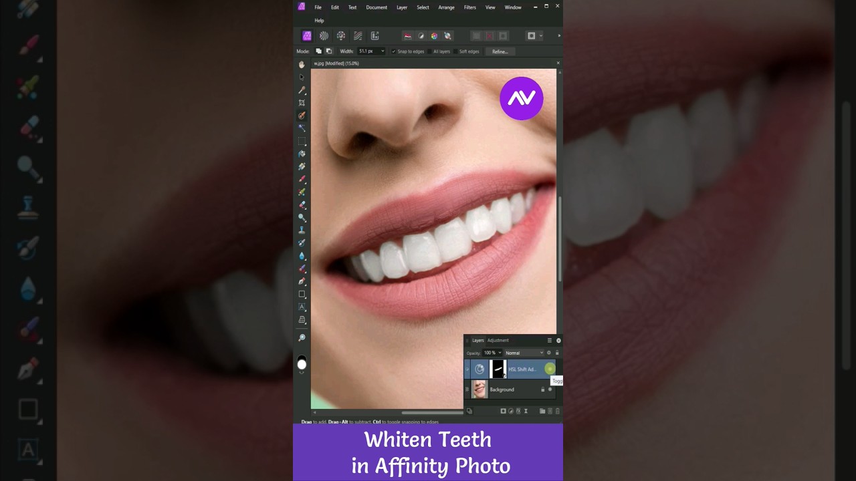The width and height of the screenshot is (856, 481).
Task: Add a new pixel layer
Action: coord(550,411)
